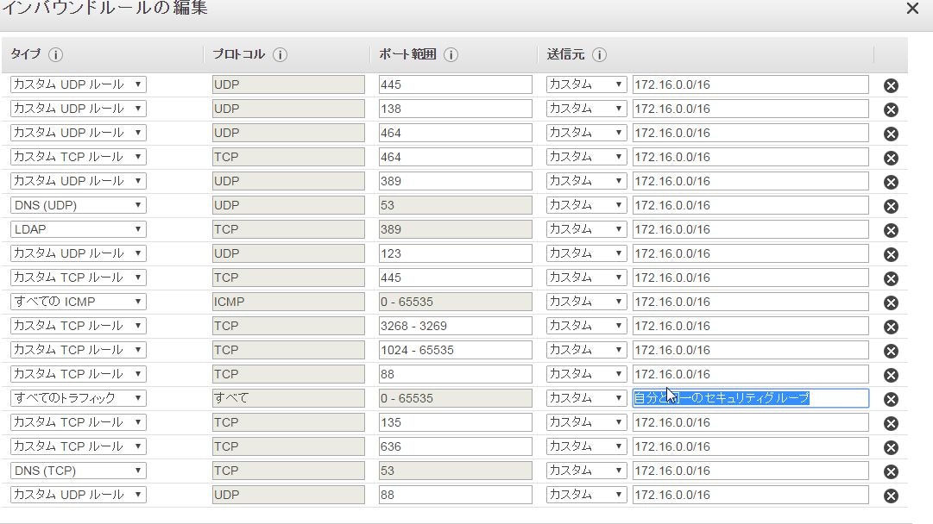
Task: Delete the TCP 1024 - 65535 rule
Action: pos(891,351)
